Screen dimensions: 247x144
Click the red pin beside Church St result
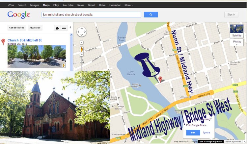click(x=3, y=42)
